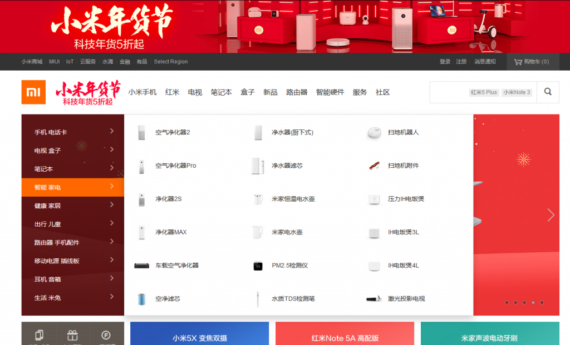Click the 小米年货节 top banner
Viewport: 570px width, 345px height.
[285, 27]
